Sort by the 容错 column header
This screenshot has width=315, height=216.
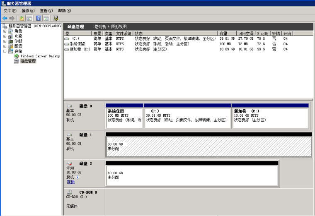[276, 34]
